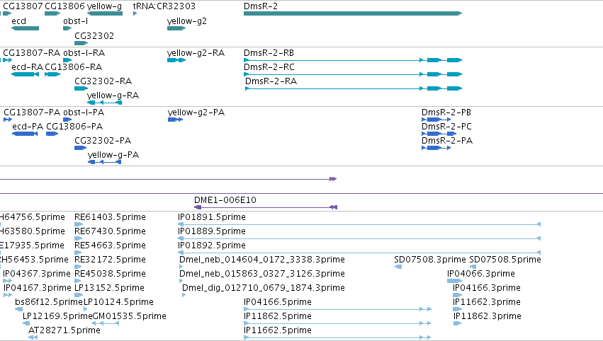
Task: Click IP04166.3prime EST label
Action: pyautogui.click(x=487, y=288)
